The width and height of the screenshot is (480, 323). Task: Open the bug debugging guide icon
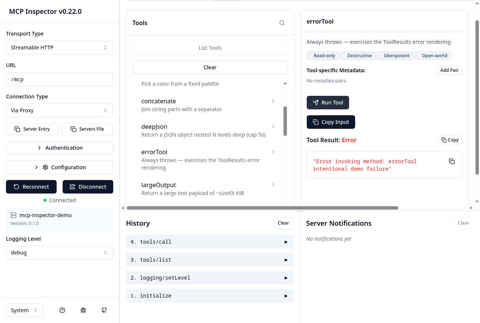(83, 310)
